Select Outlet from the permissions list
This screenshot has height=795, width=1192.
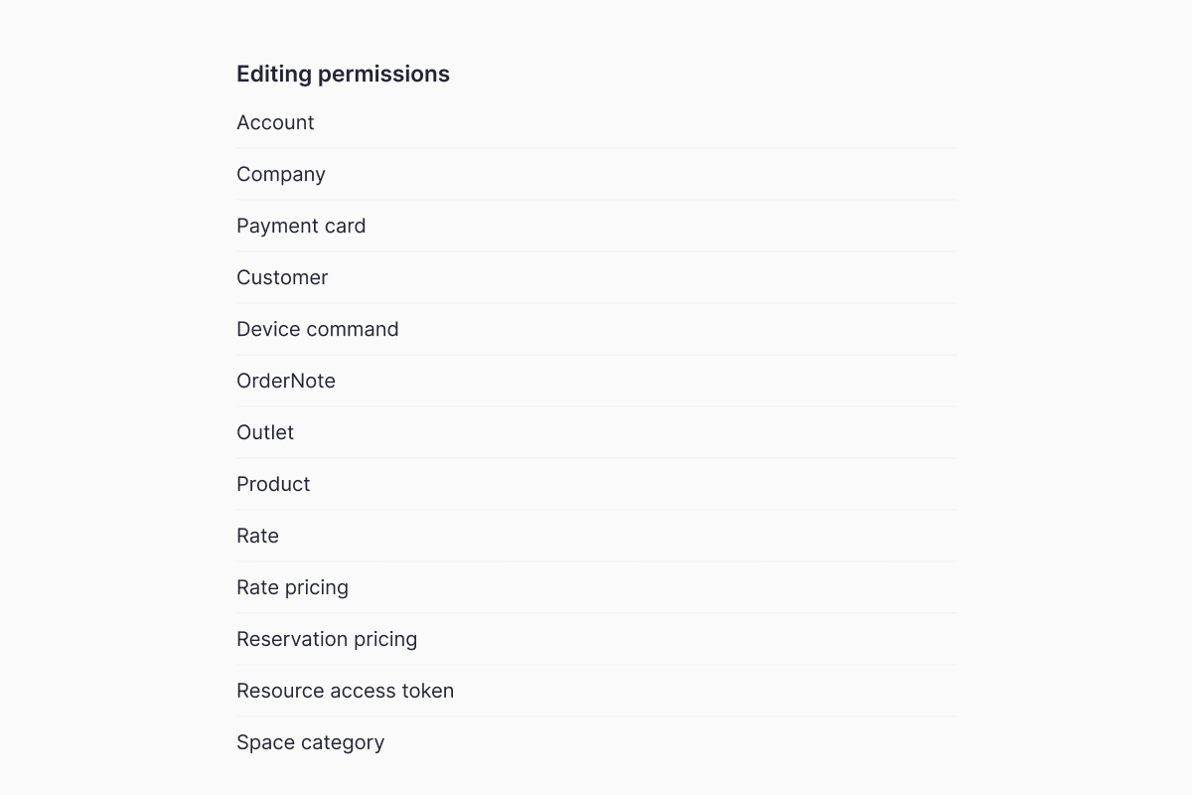596,433
